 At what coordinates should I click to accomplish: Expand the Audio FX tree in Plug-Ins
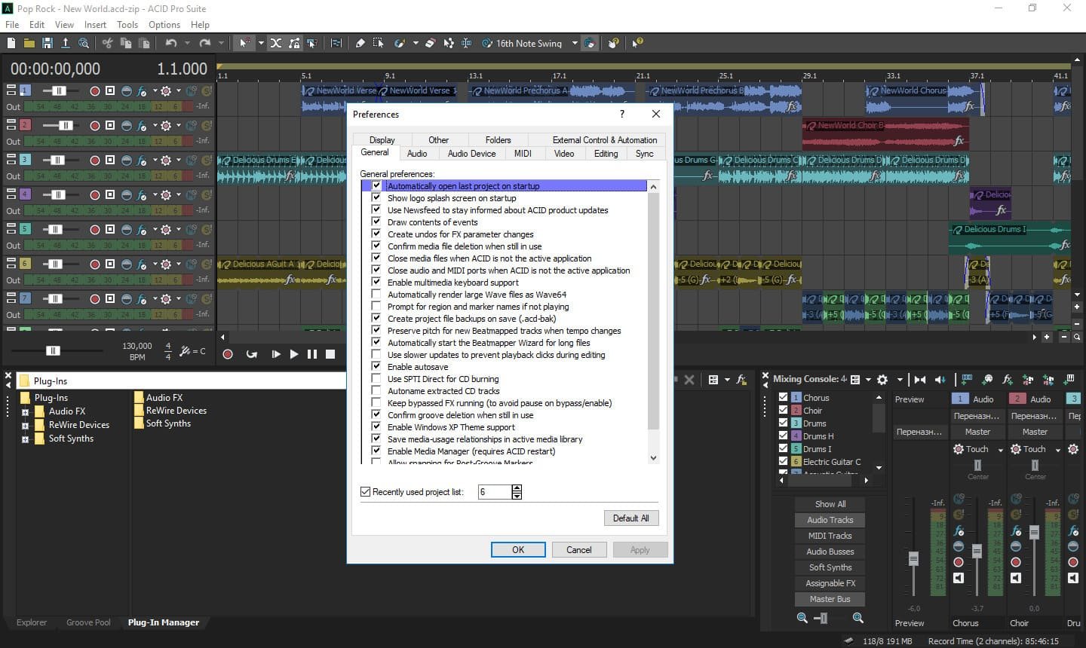(26, 411)
